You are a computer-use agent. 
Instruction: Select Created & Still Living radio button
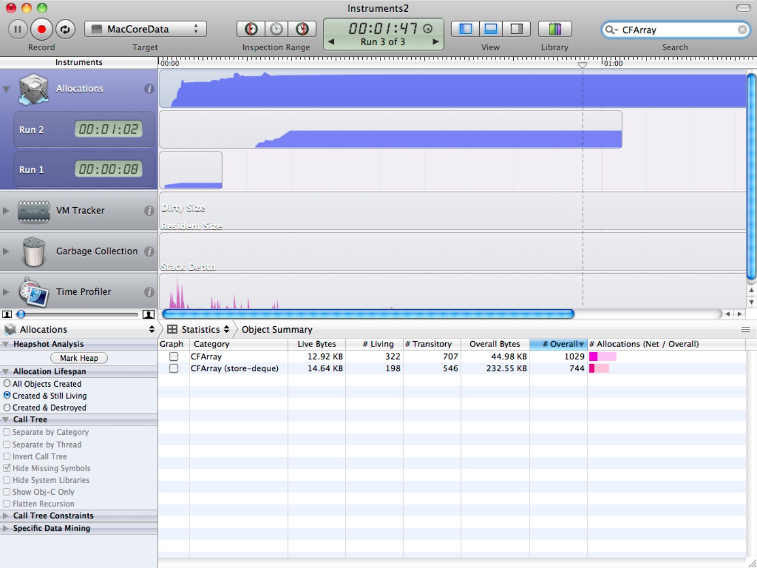[x=7, y=395]
